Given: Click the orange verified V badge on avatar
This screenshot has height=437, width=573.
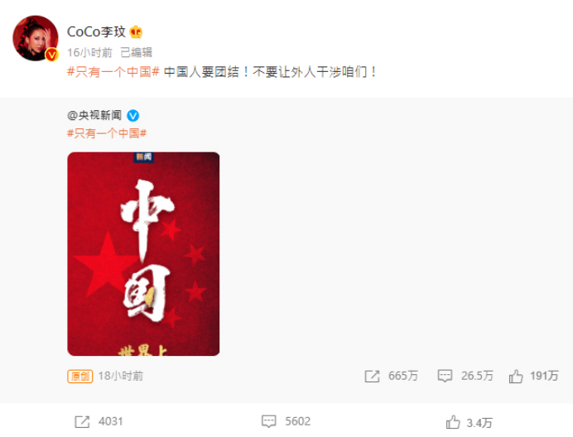Looking at the screenshot, I should pos(51,55).
